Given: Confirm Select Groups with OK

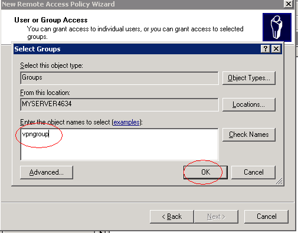Looking at the screenshot, I should click(205, 172).
